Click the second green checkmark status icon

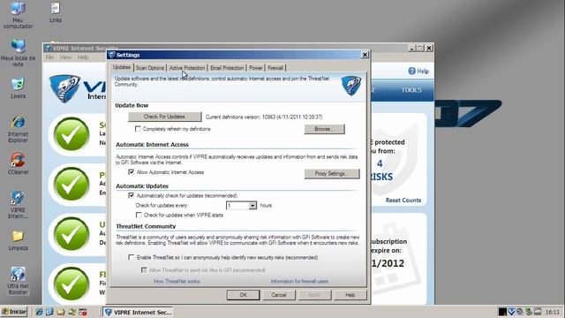72,184
